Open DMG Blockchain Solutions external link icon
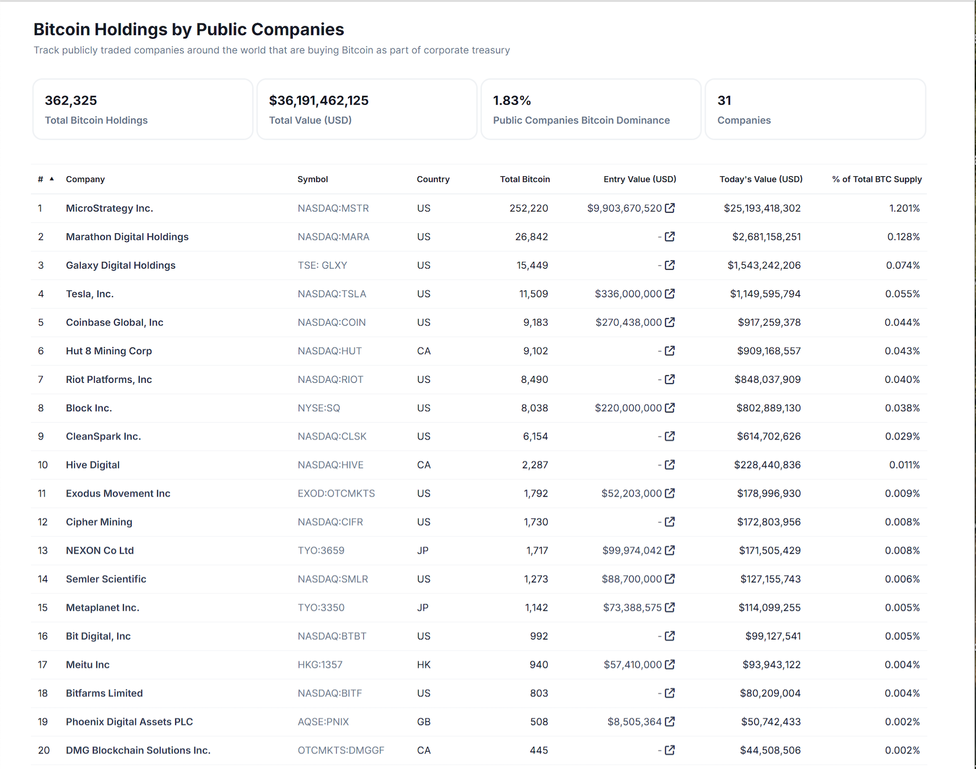976x769 pixels. click(670, 750)
